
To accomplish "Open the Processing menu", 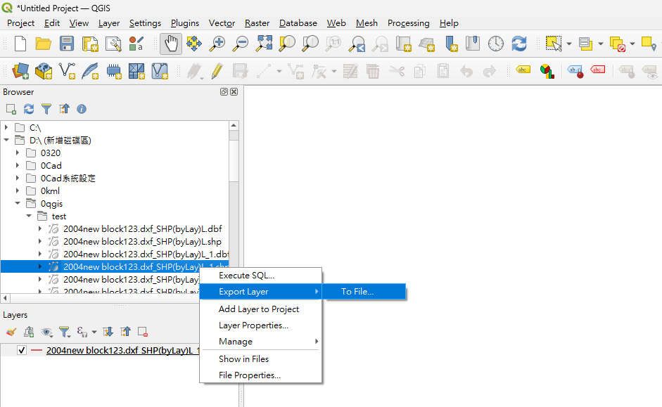I will click(x=408, y=23).
